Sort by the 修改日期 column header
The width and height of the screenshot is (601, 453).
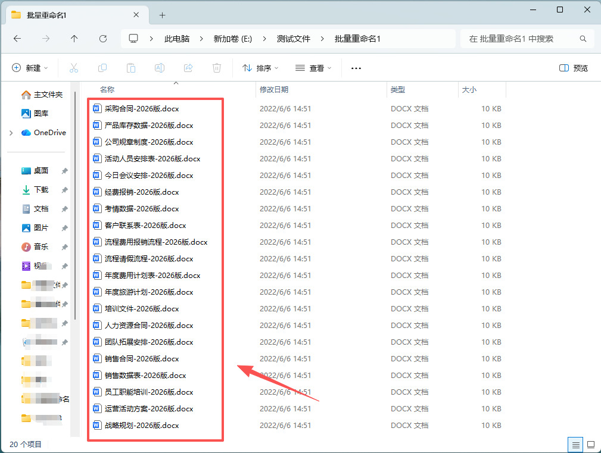tap(273, 90)
